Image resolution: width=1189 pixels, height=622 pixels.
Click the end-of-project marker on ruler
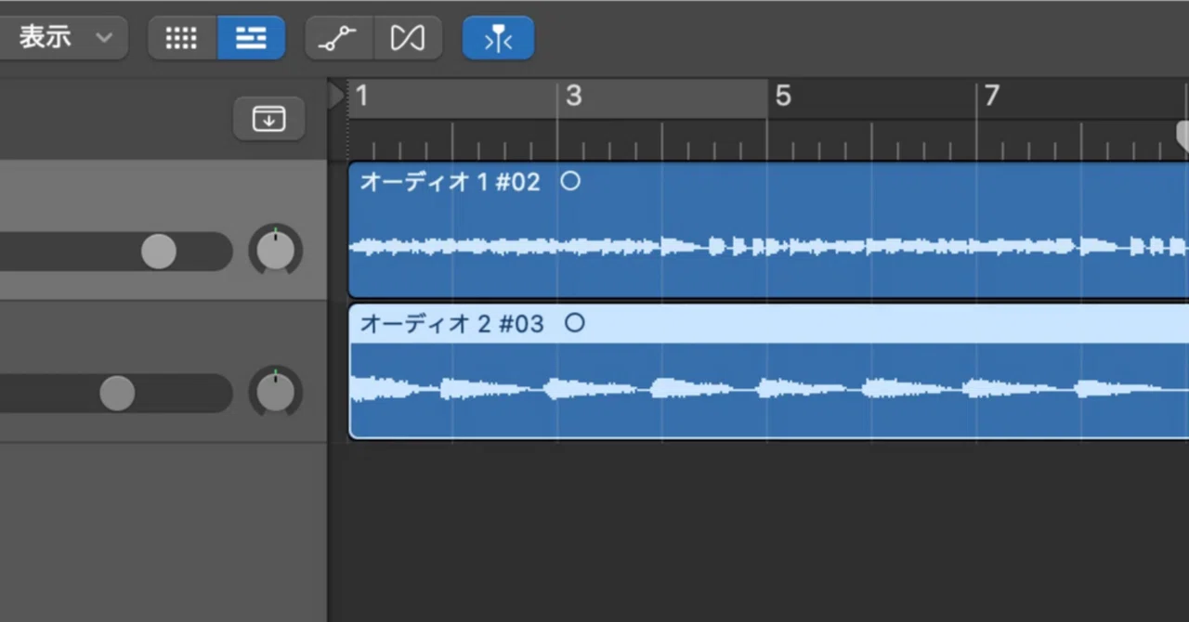point(1182,136)
